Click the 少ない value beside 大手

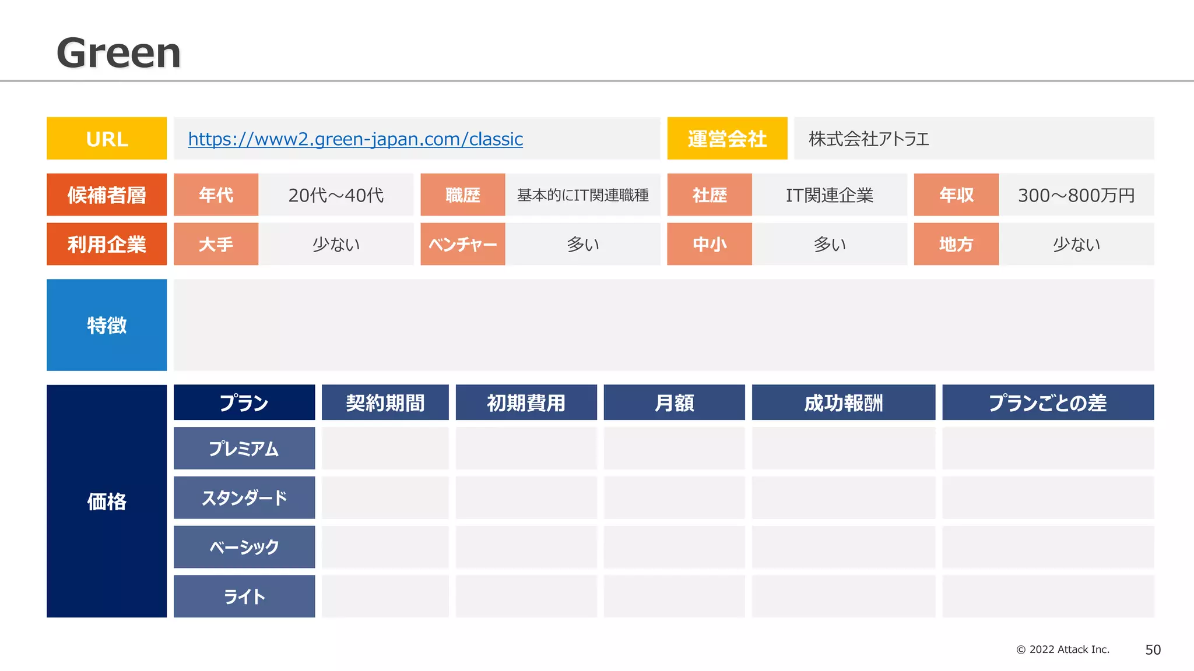click(x=336, y=244)
